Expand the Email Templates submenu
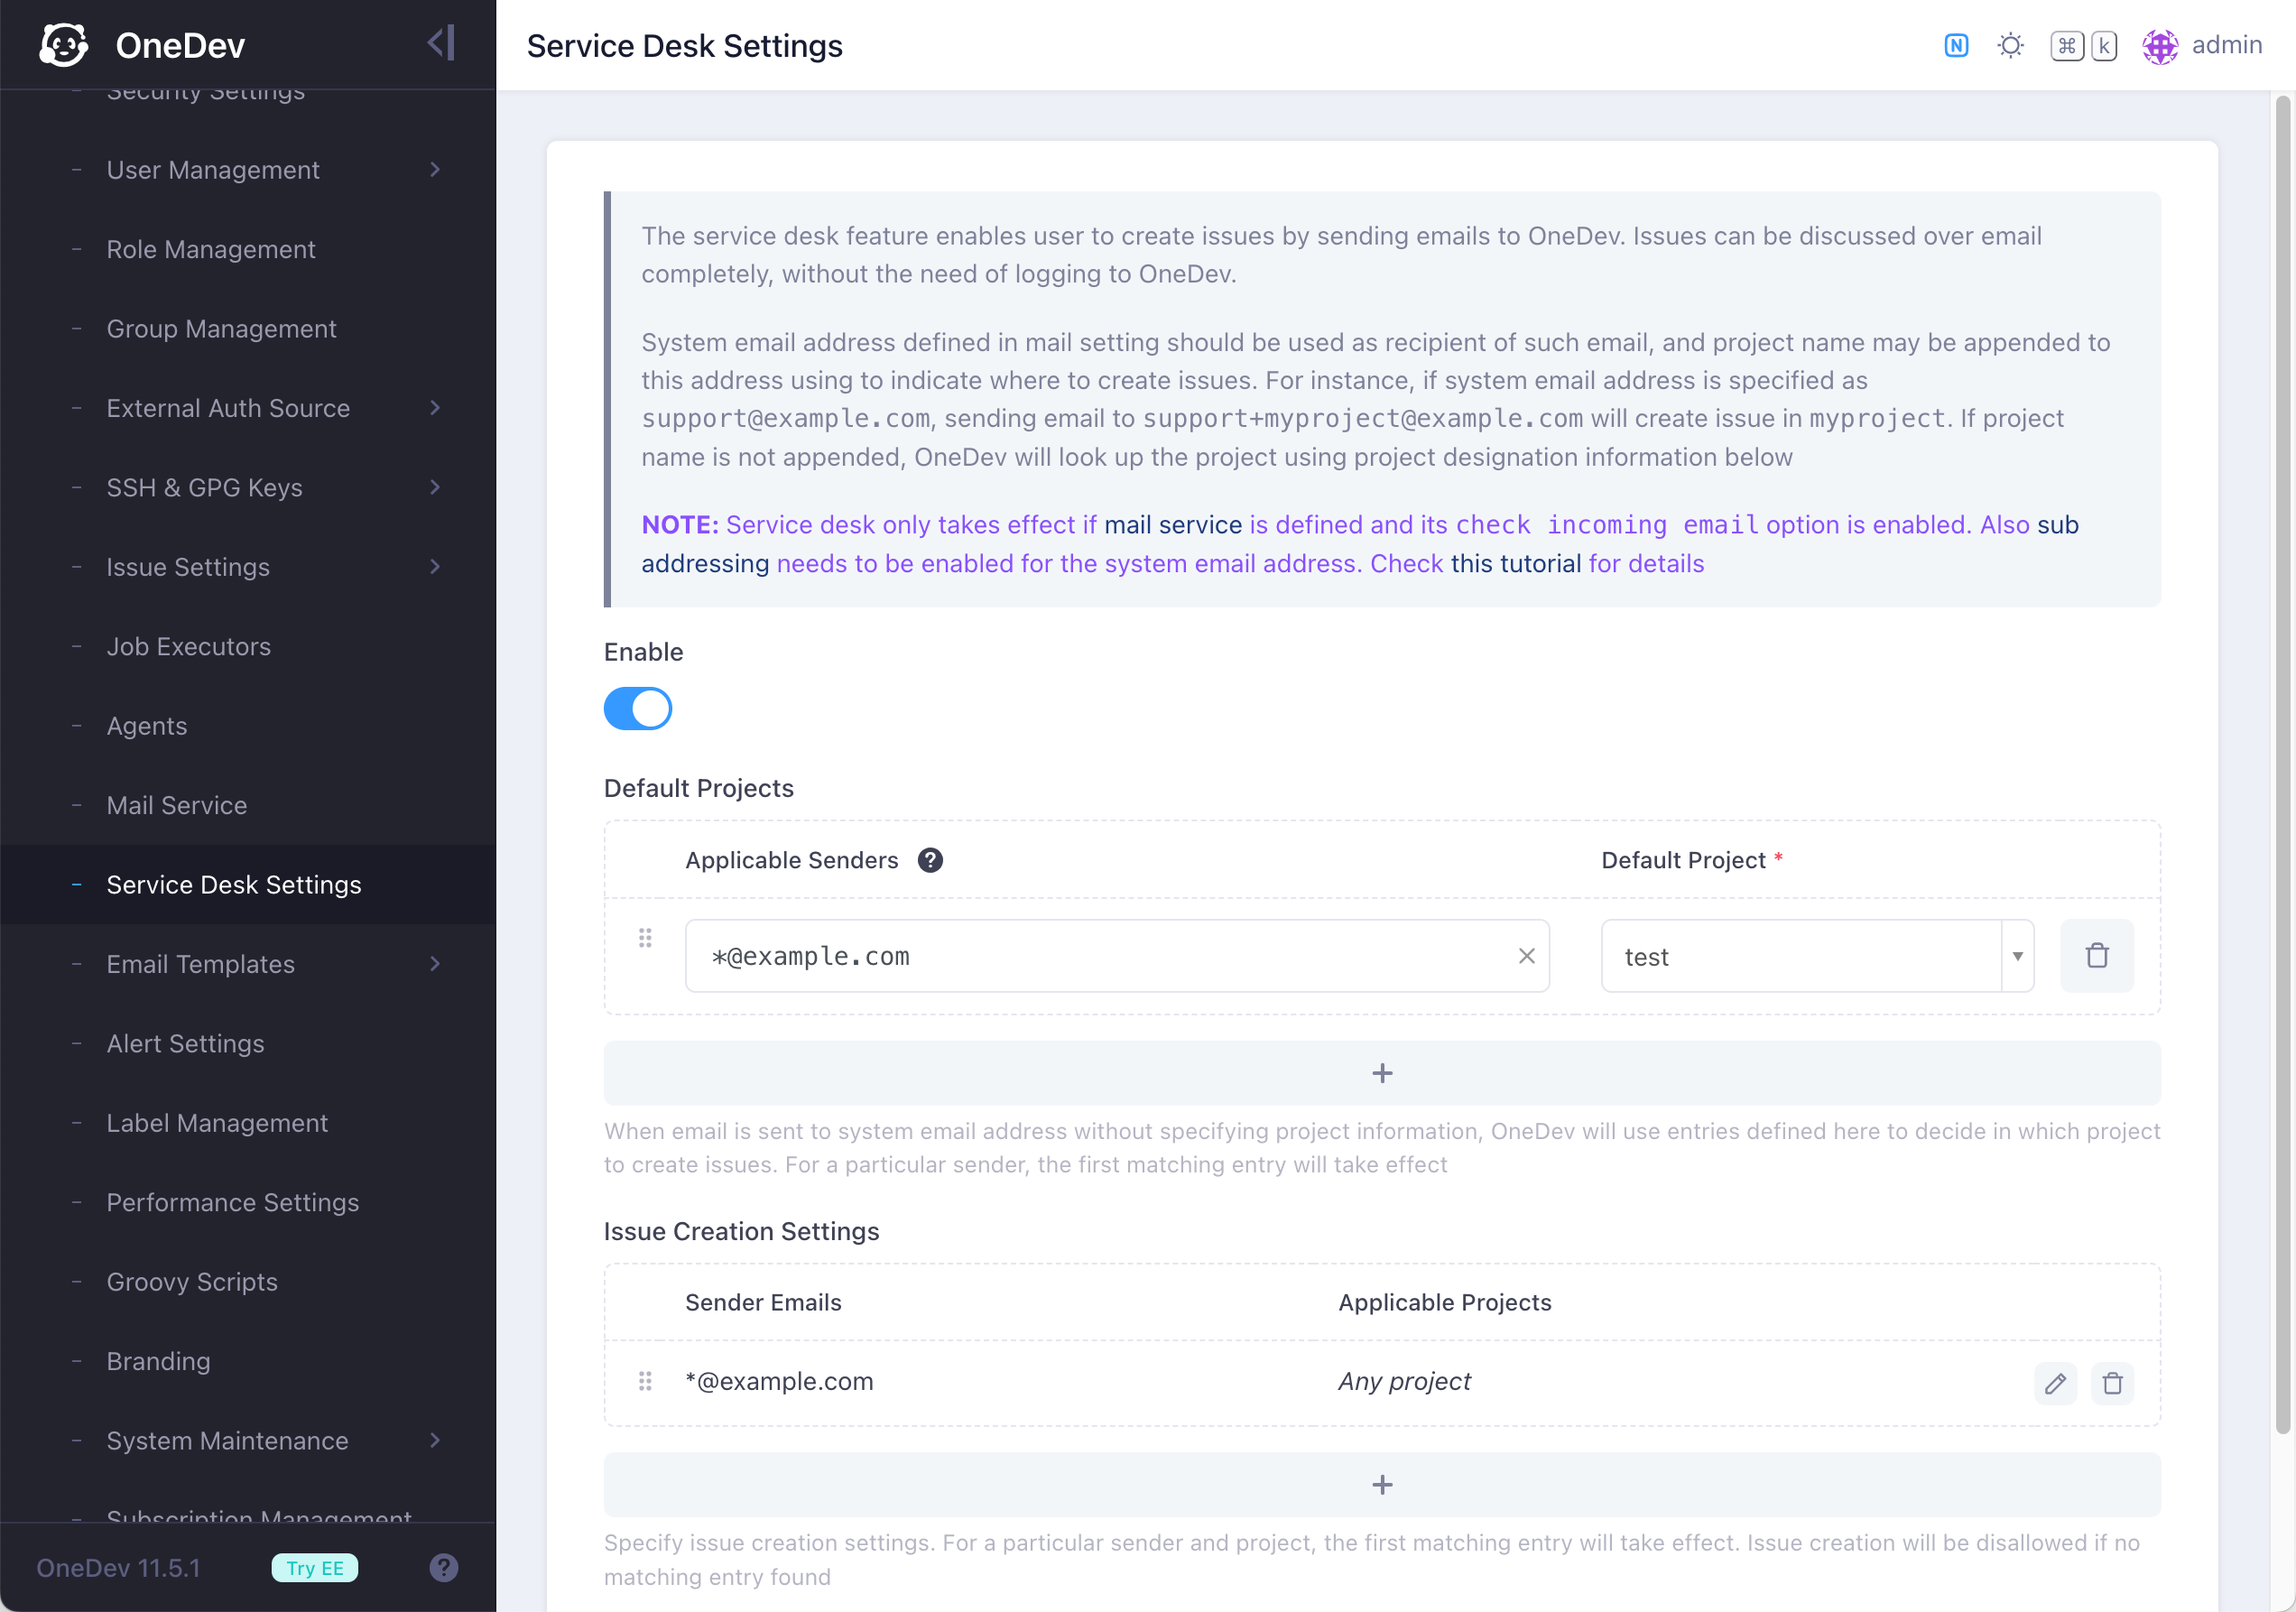The height and width of the screenshot is (1612, 2296). click(x=434, y=964)
